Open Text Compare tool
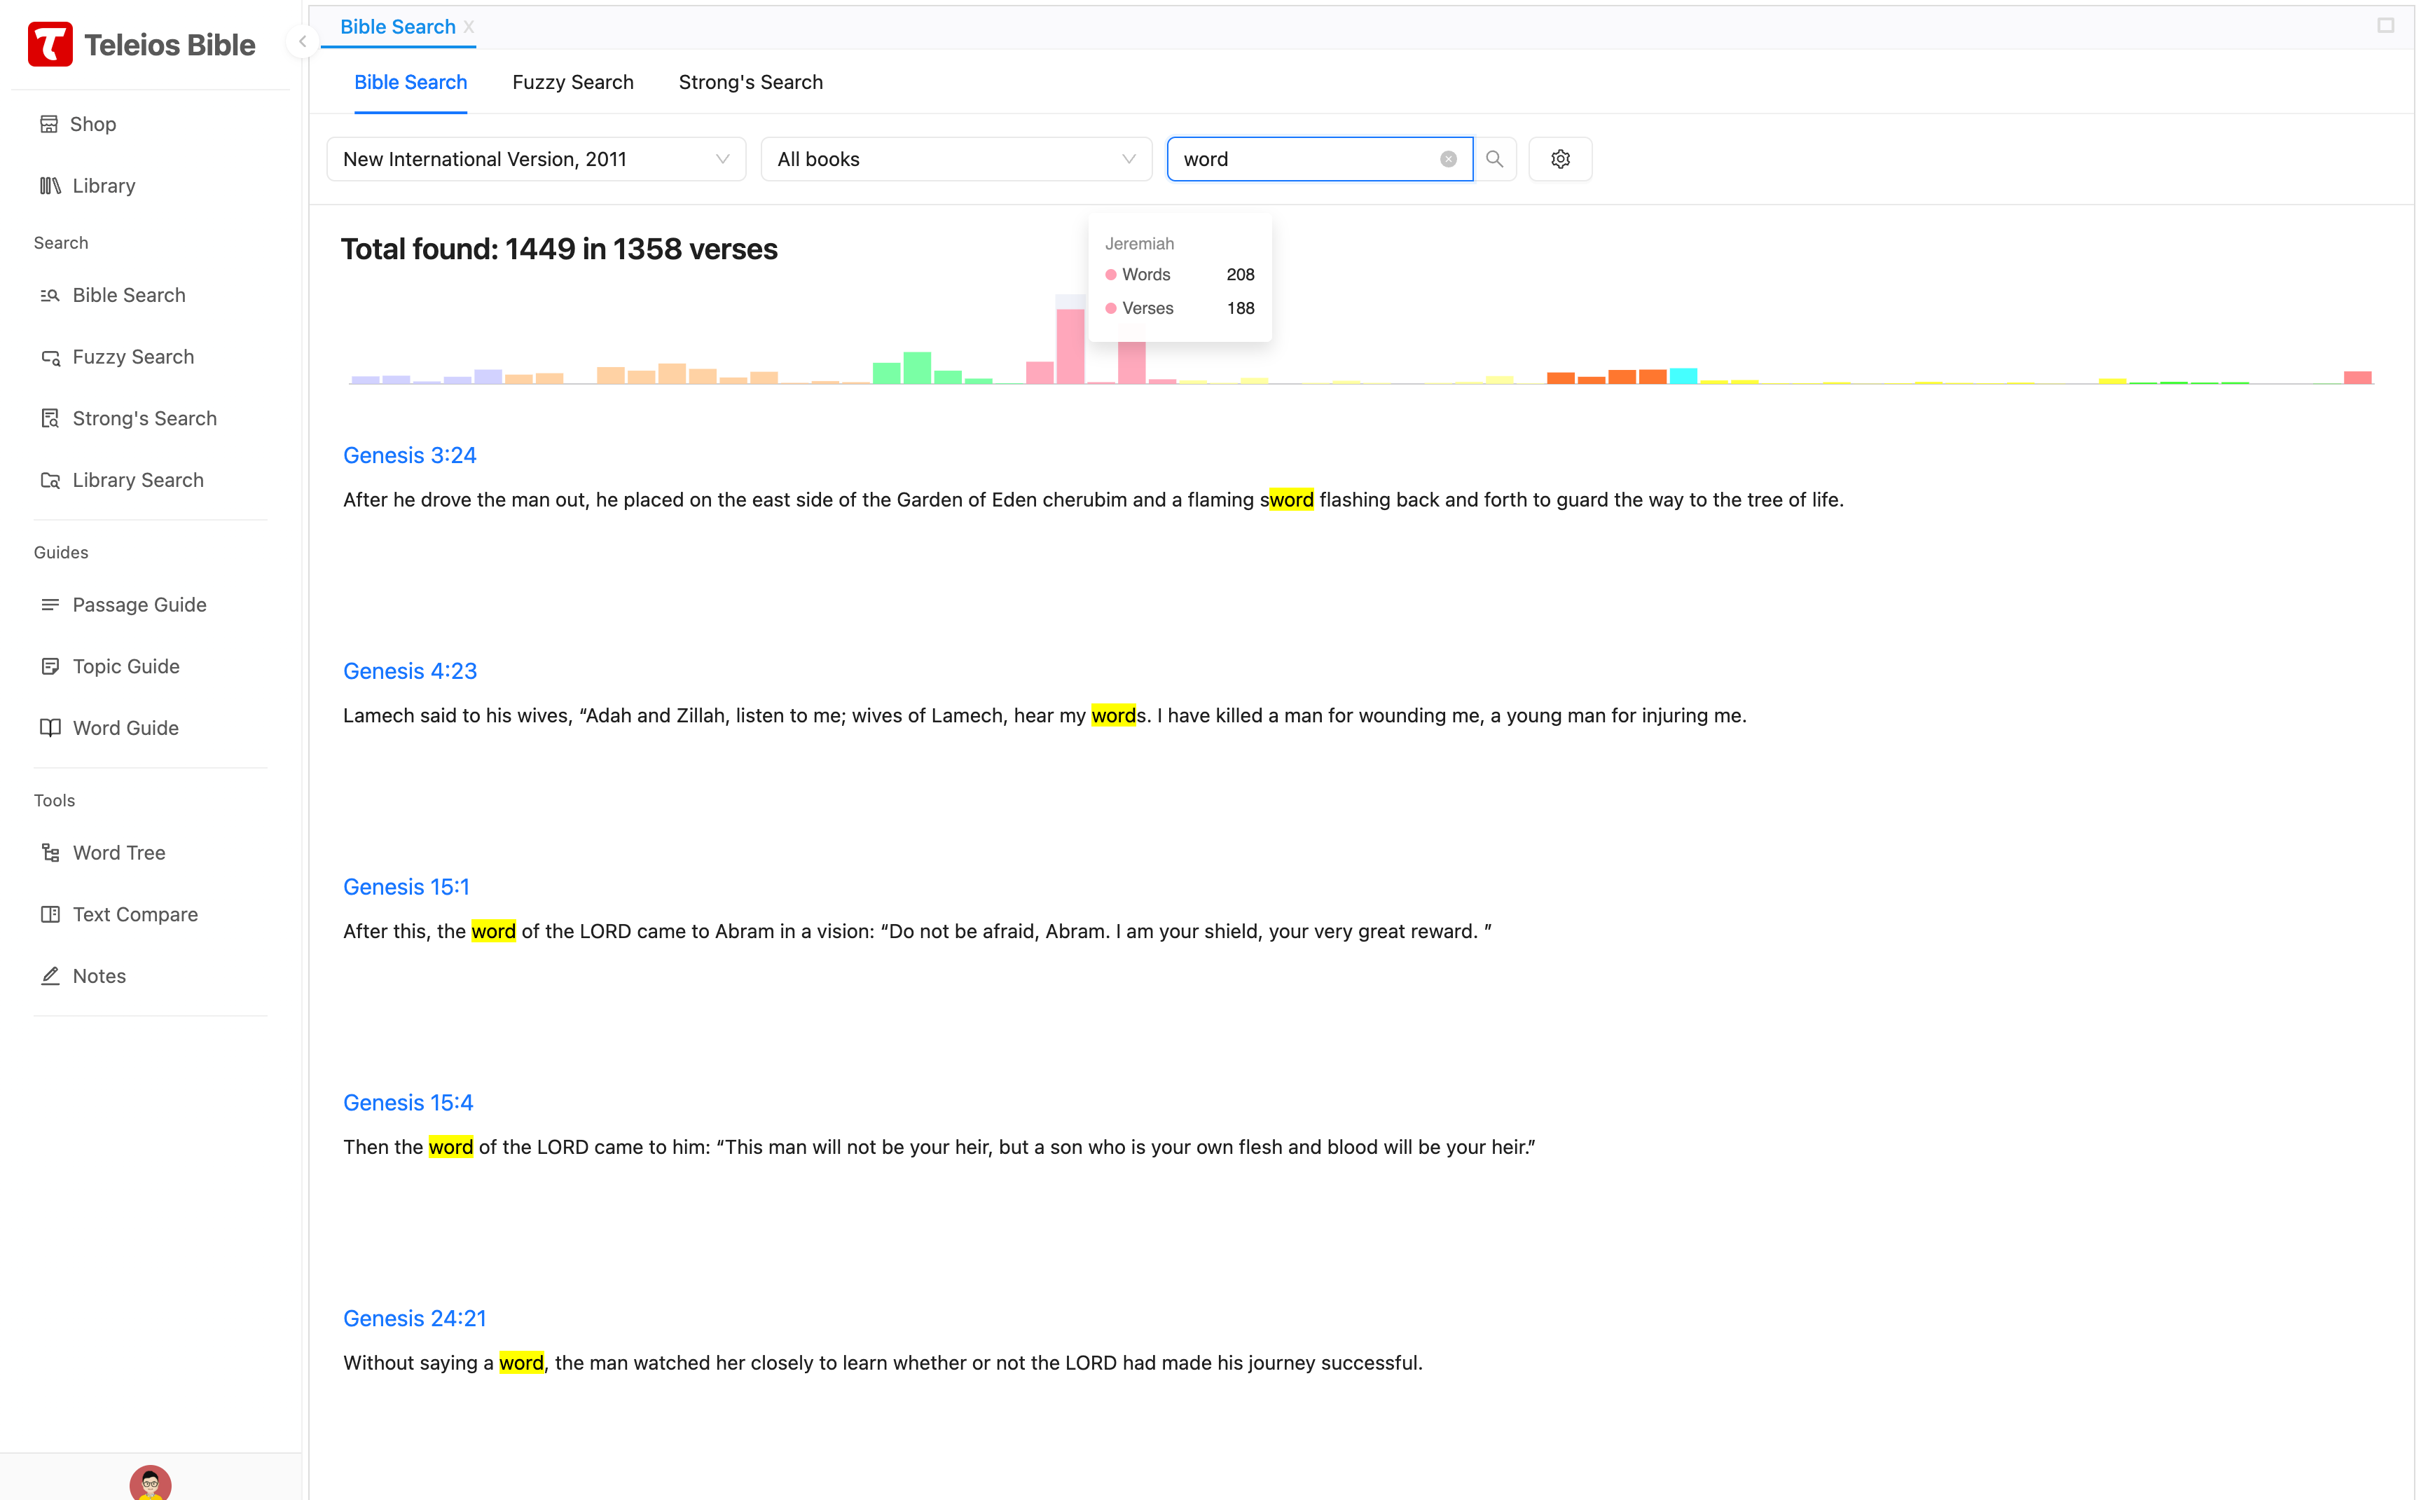 (x=134, y=914)
